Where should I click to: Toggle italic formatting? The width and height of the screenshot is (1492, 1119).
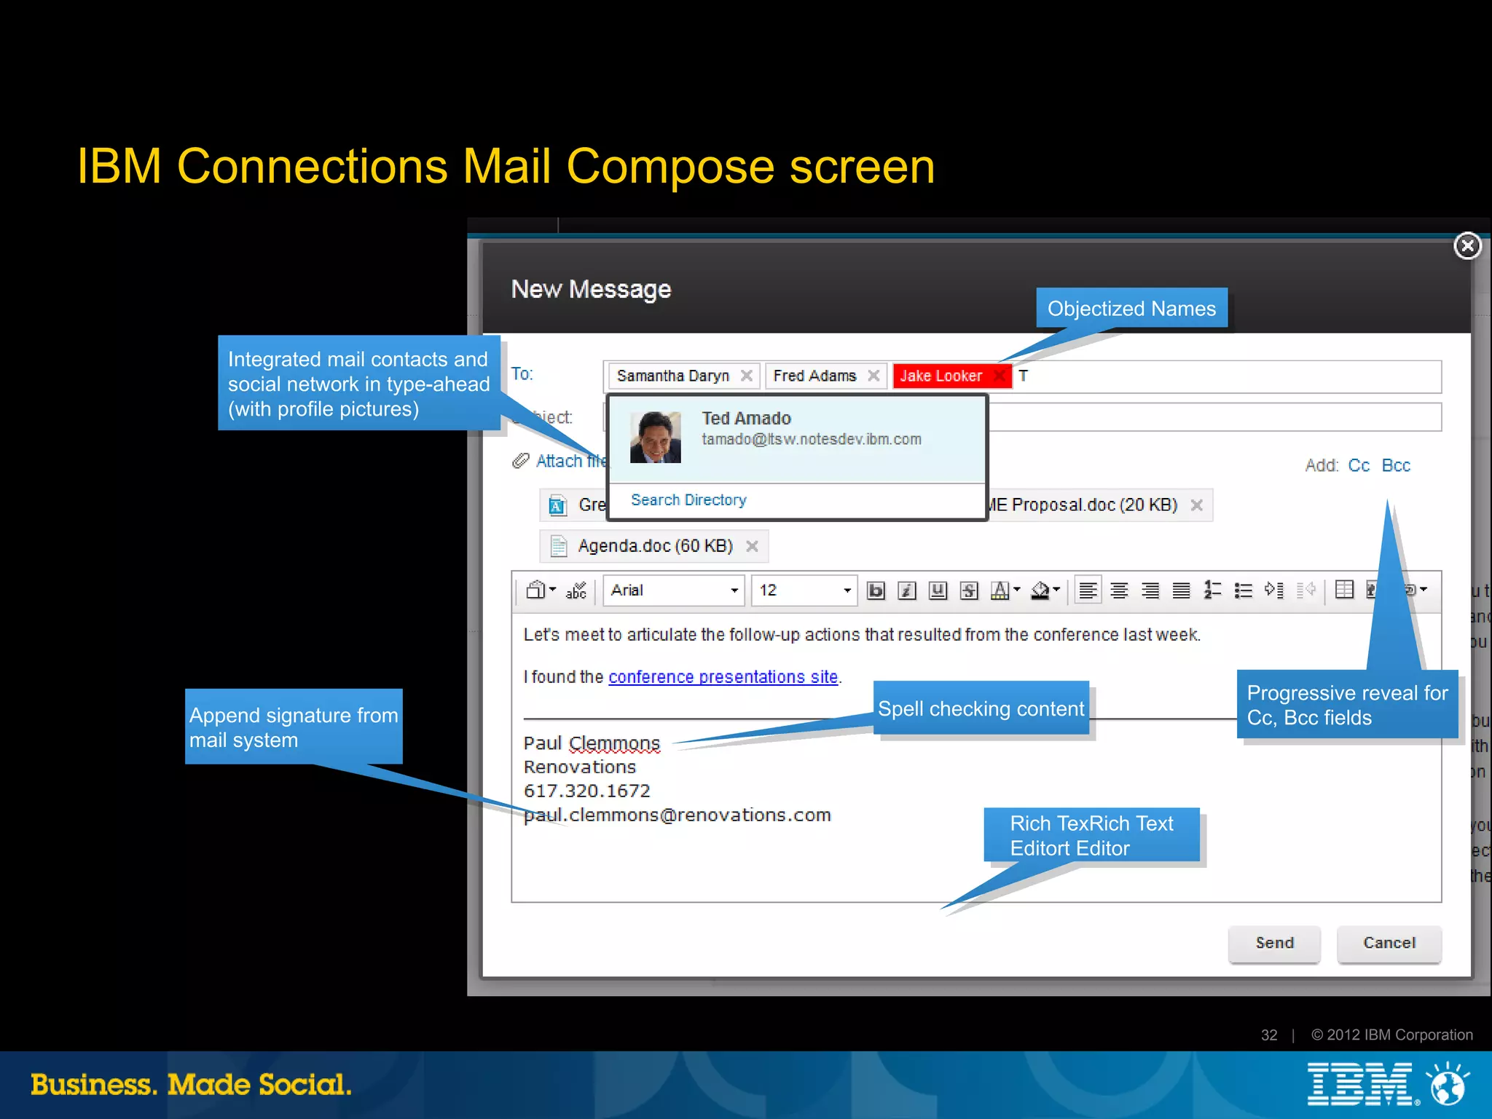click(907, 590)
